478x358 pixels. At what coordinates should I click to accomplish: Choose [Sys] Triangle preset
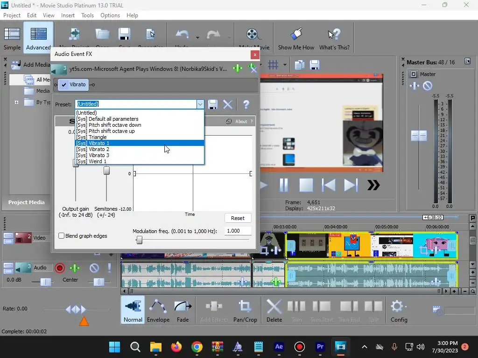[x=140, y=137]
